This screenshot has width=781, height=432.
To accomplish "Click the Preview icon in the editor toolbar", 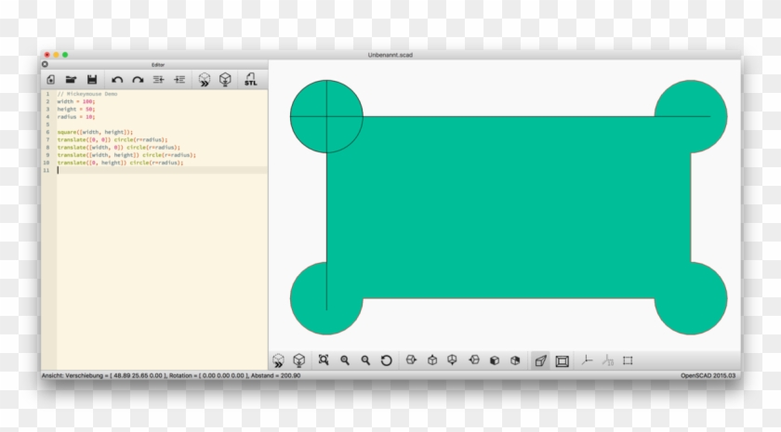I will (204, 80).
